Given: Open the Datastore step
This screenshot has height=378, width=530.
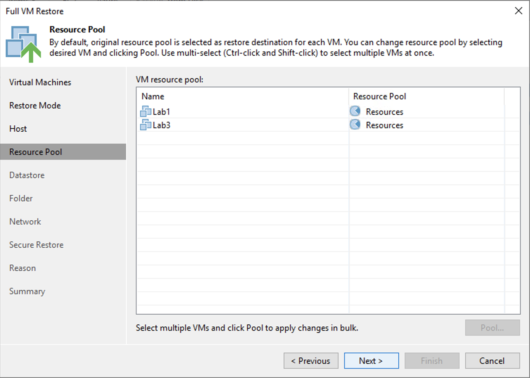Looking at the screenshot, I should (27, 175).
